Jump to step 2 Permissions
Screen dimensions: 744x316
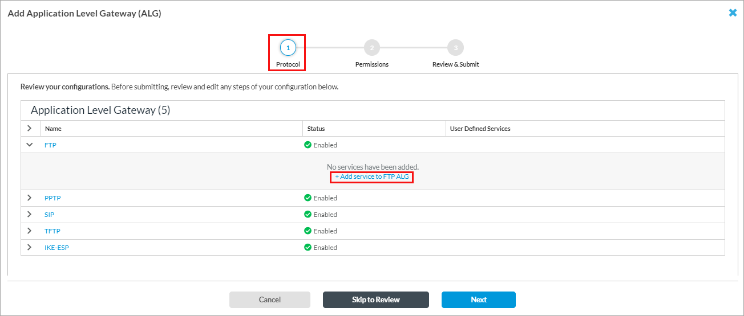pyautogui.click(x=371, y=48)
